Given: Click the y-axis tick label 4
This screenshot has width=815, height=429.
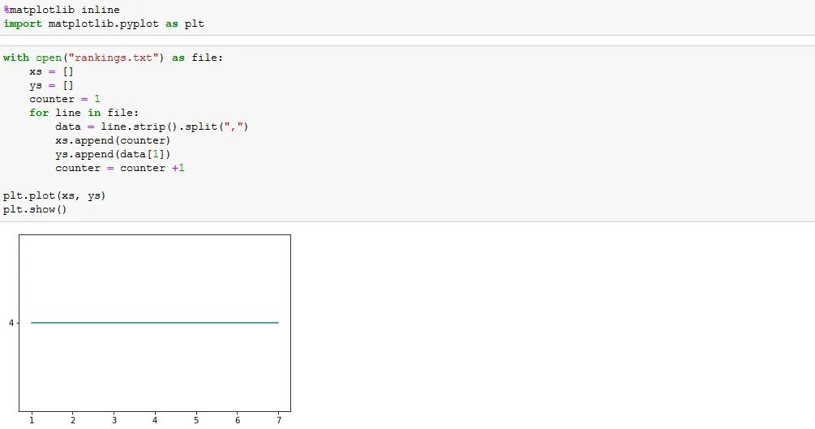Looking at the screenshot, I should [x=11, y=323].
